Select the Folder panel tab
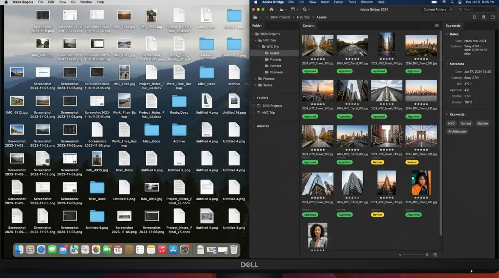The image size is (499, 278). pyautogui.click(x=257, y=26)
